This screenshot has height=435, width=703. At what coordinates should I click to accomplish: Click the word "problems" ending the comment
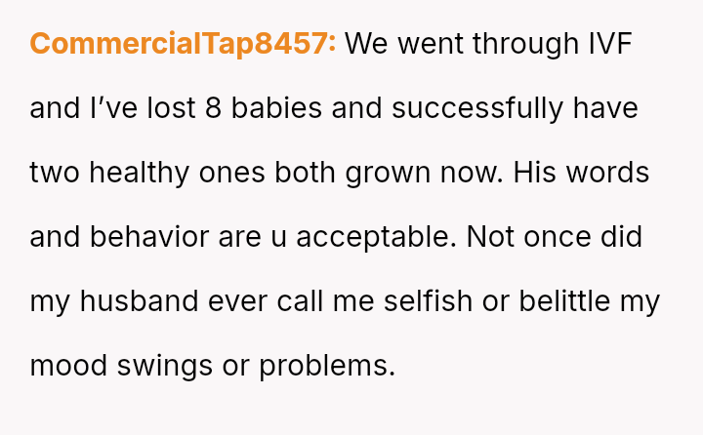point(326,366)
